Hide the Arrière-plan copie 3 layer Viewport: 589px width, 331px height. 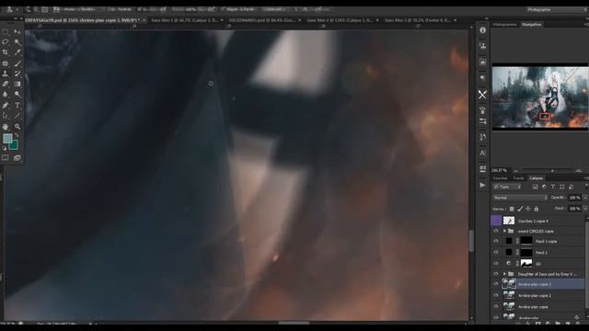(x=496, y=284)
